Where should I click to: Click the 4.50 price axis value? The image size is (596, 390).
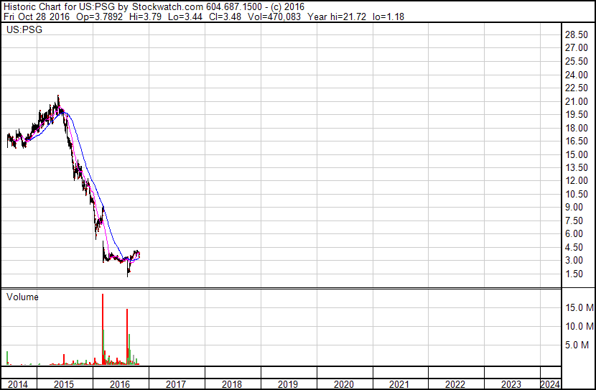click(574, 247)
